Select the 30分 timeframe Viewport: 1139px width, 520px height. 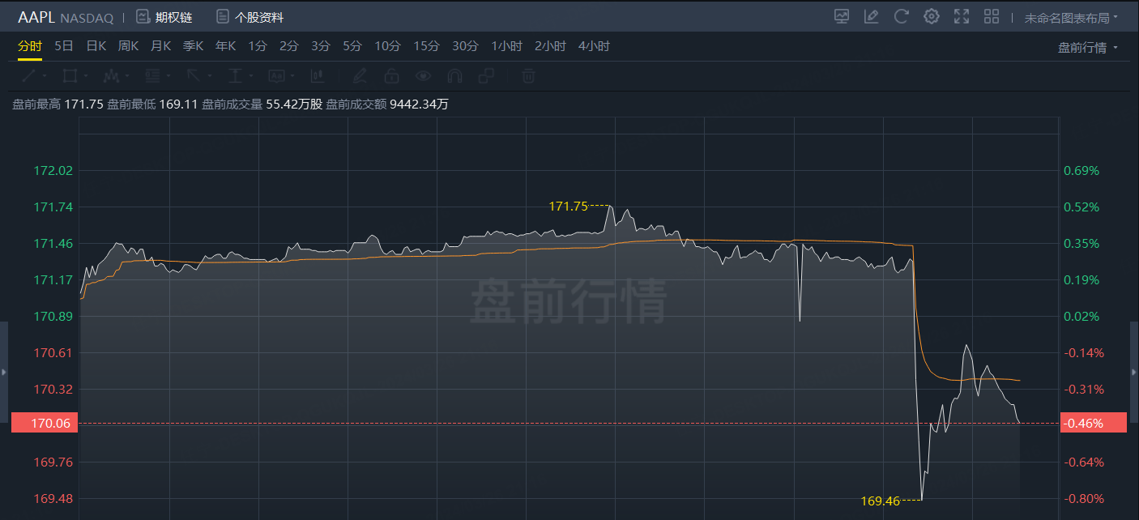pos(465,46)
